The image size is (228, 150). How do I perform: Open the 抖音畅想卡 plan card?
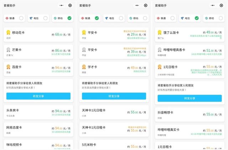[x=190, y=114]
